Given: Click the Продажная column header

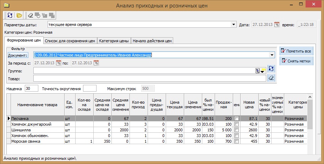Looking at the screenshot, I should click(224, 105).
